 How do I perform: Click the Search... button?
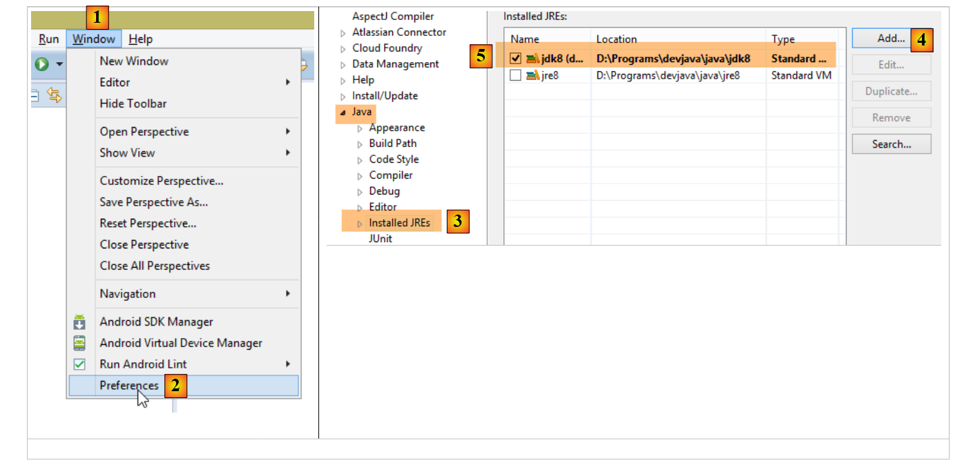pyautogui.click(x=891, y=144)
